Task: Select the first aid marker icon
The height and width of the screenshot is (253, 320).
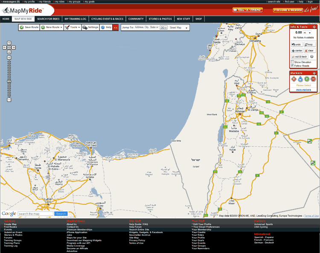Action: 294,79
